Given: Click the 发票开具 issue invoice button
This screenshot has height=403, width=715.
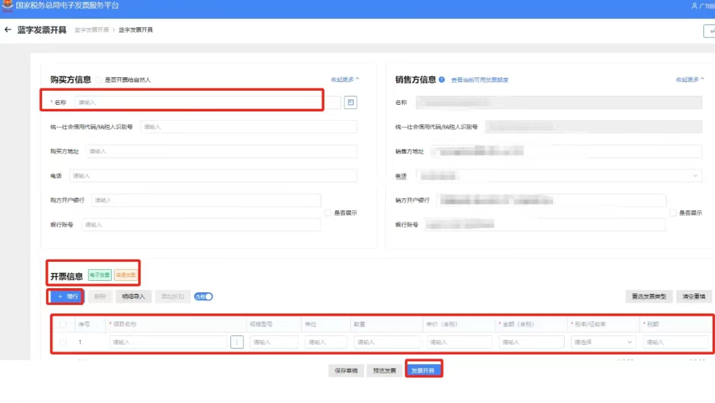Looking at the screenshot, I should (424, 370).
